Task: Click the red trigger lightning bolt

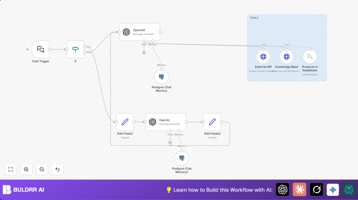Action: (27, 49)
